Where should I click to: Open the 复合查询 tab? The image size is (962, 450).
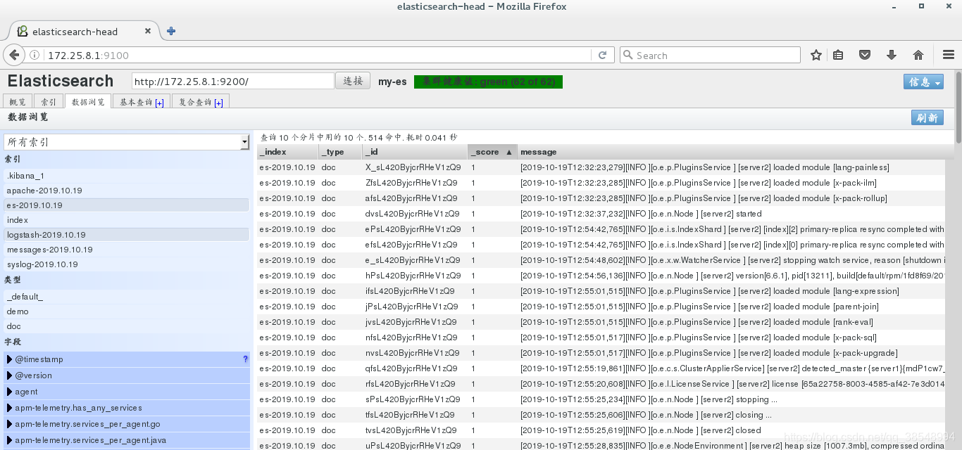point(201,102)
